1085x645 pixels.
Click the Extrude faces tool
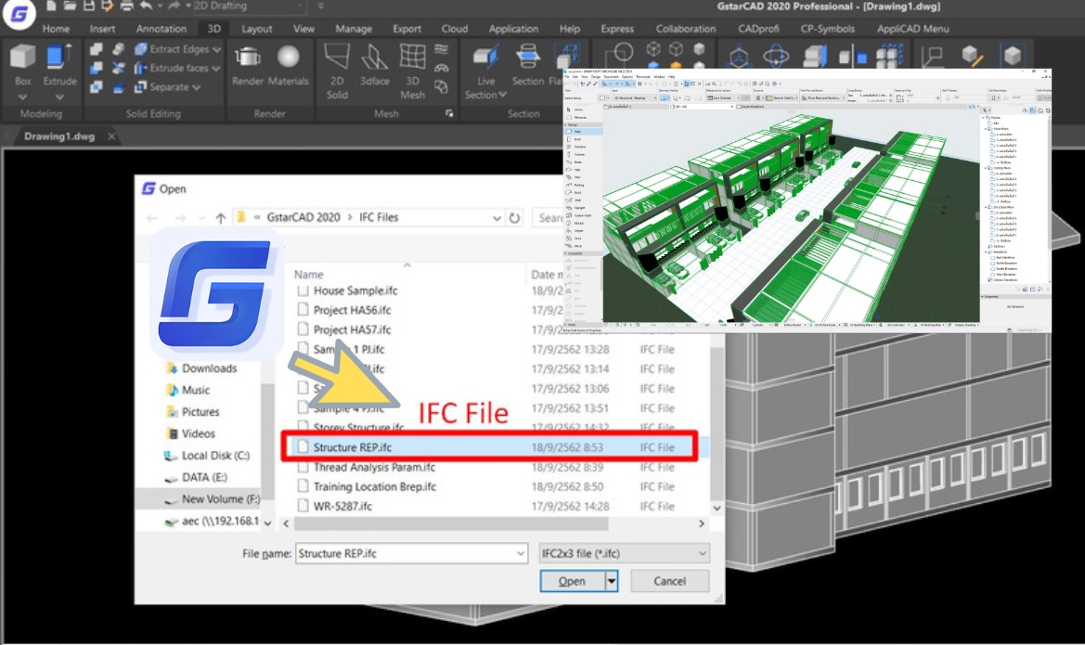pyautogui.click(x=172, y=68)
